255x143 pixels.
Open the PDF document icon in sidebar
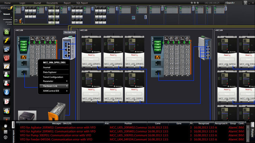coord(6,101)
